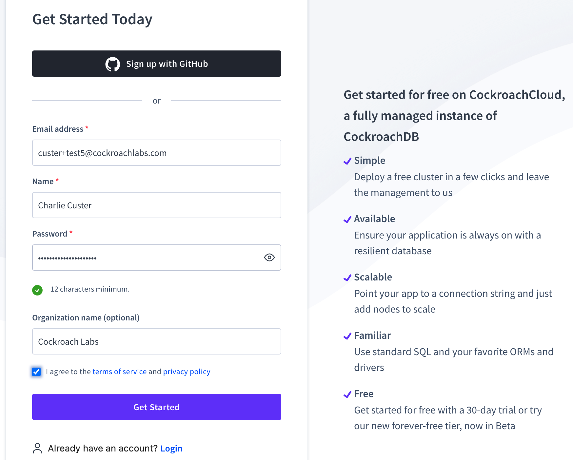The height and width of the screenshot is (460, 573).
Task: Click the checkmark icon next to Free
Action: [347, 395]
